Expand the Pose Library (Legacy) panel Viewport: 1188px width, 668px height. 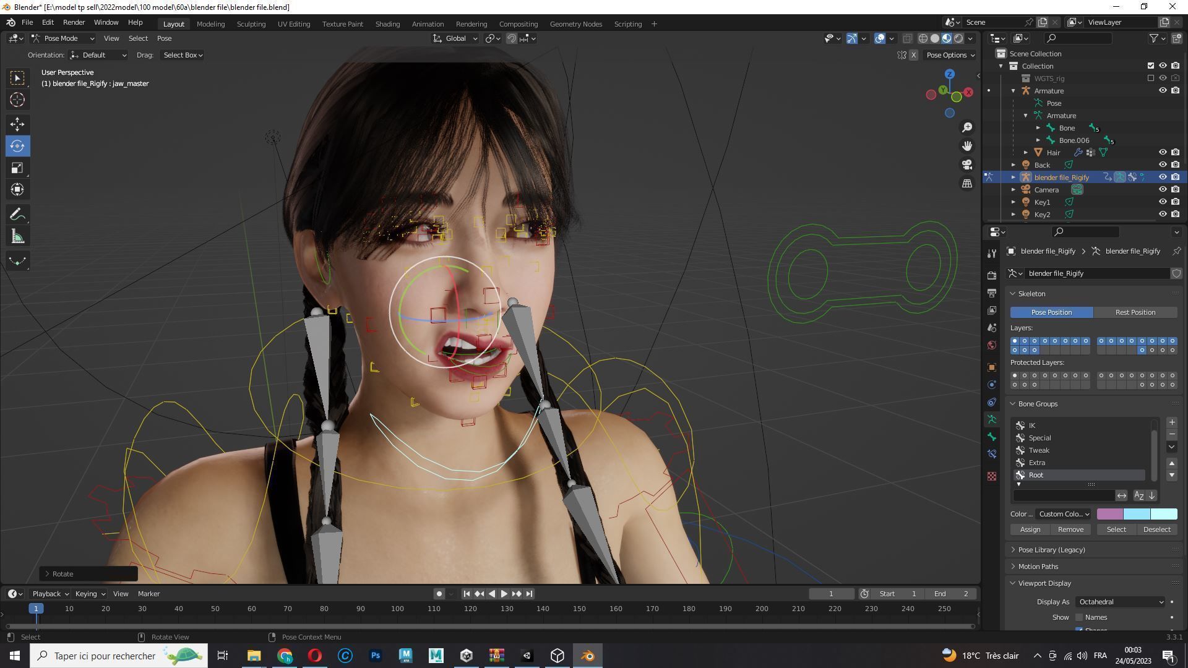tap(1051, 550)
